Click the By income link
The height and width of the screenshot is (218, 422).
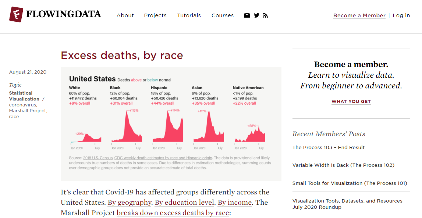[x=234, y=203]
